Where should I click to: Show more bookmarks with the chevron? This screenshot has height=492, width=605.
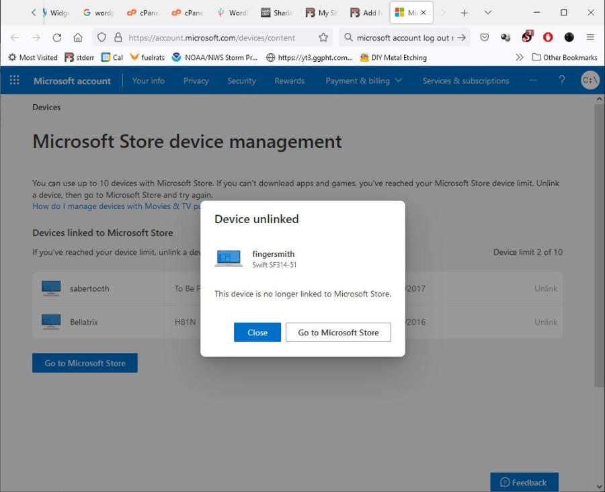[x=519, y=58]
